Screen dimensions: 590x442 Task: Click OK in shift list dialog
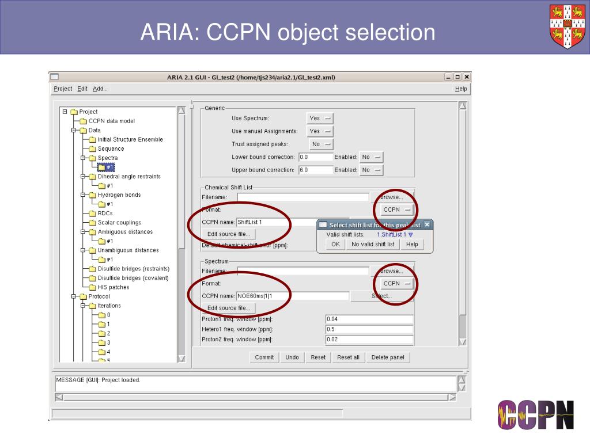point(335,244)
